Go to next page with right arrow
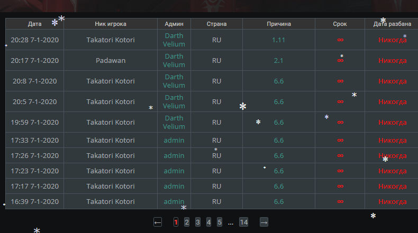This screenshot has height=233, width=418. [264, 222]
